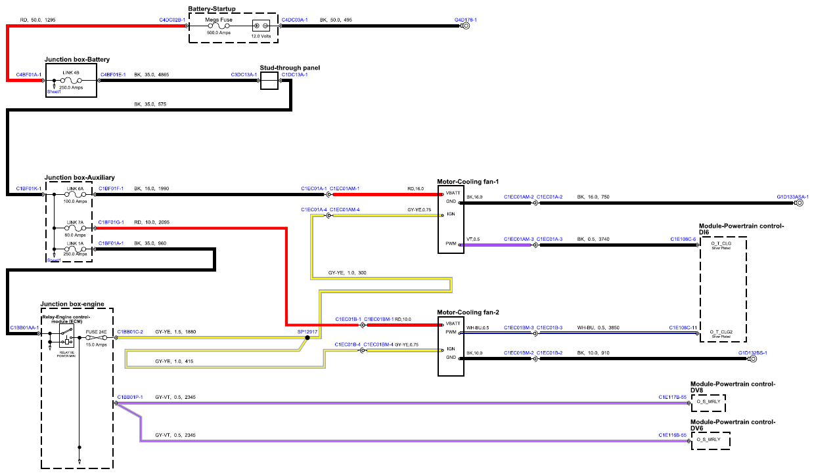This screenshot has width=814, height=475.
Task: Click connector label C1BF01K-1
Action: tap(30, 188)
